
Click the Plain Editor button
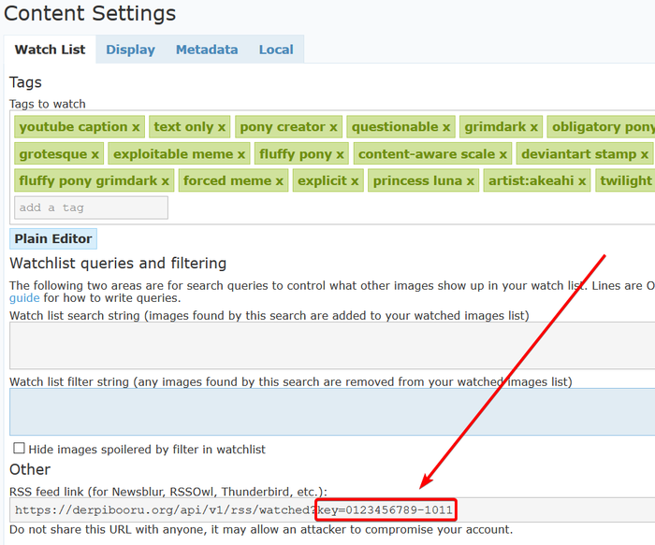click(52, 238)
